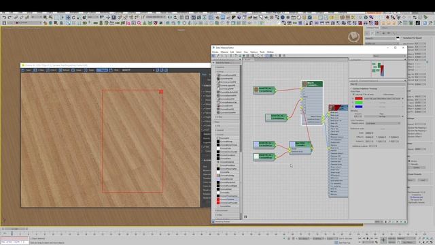Select highlighted CoronaTriplanar in maps list

[227, 199]
